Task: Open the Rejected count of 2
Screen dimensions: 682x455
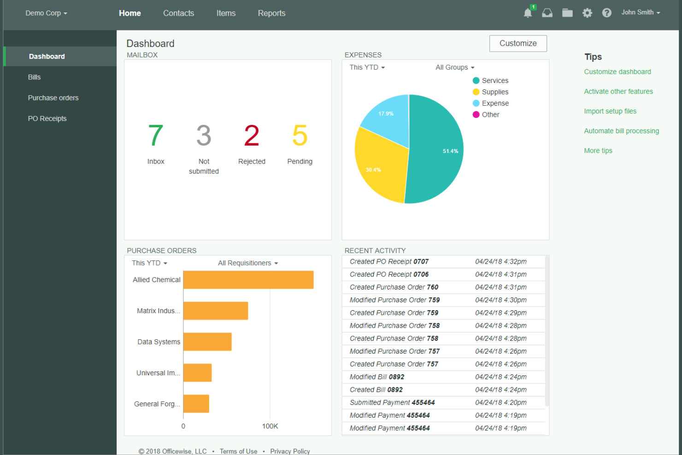Action: [252, 136]
